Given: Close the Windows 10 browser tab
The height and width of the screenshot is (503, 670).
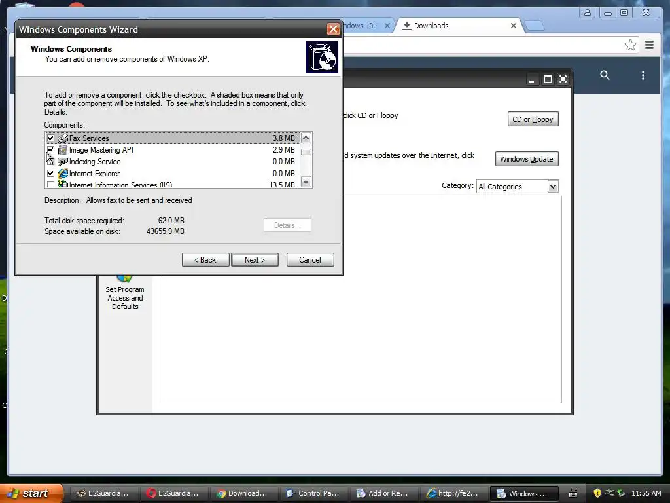Looking at the screenshot, I should [x=387, y=26].
